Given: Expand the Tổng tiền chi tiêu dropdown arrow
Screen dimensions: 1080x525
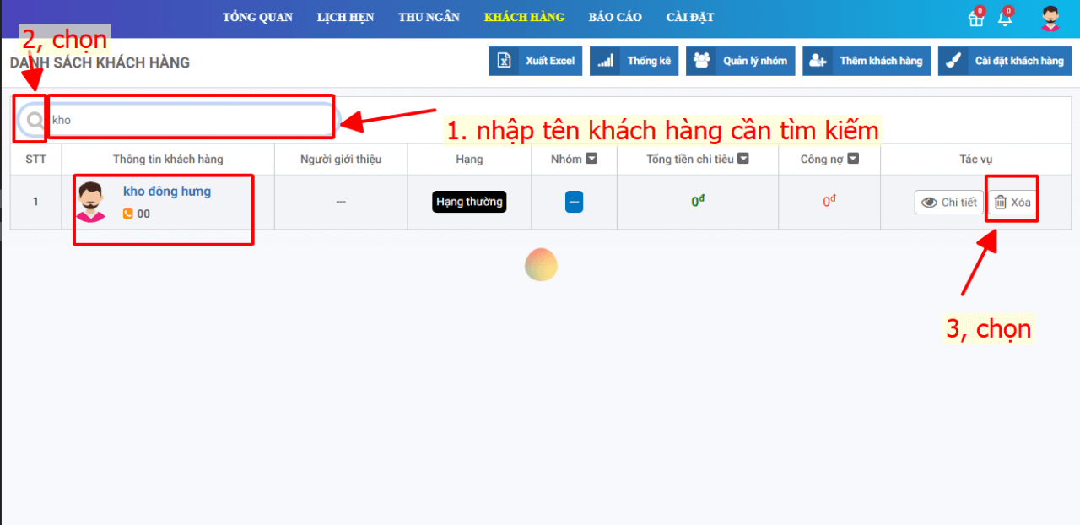Looking at the screenshot, I should coord(742,159).
